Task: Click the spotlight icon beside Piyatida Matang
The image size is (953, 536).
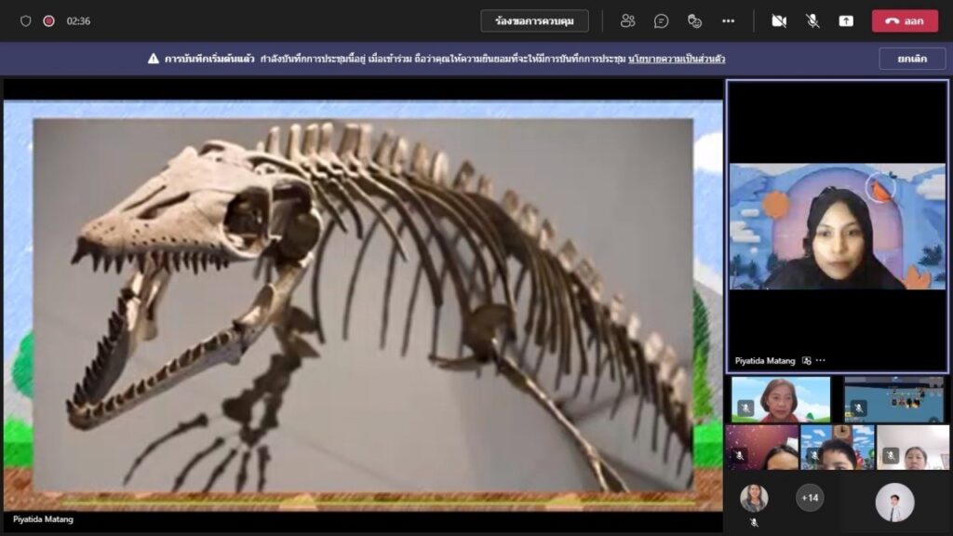Action: point(807,360)
